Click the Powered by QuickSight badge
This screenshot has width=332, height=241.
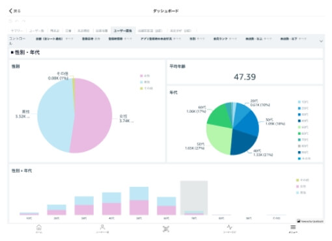click(310, 221)
